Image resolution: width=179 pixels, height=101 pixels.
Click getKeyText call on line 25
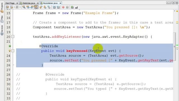click(x=148, y=60)
